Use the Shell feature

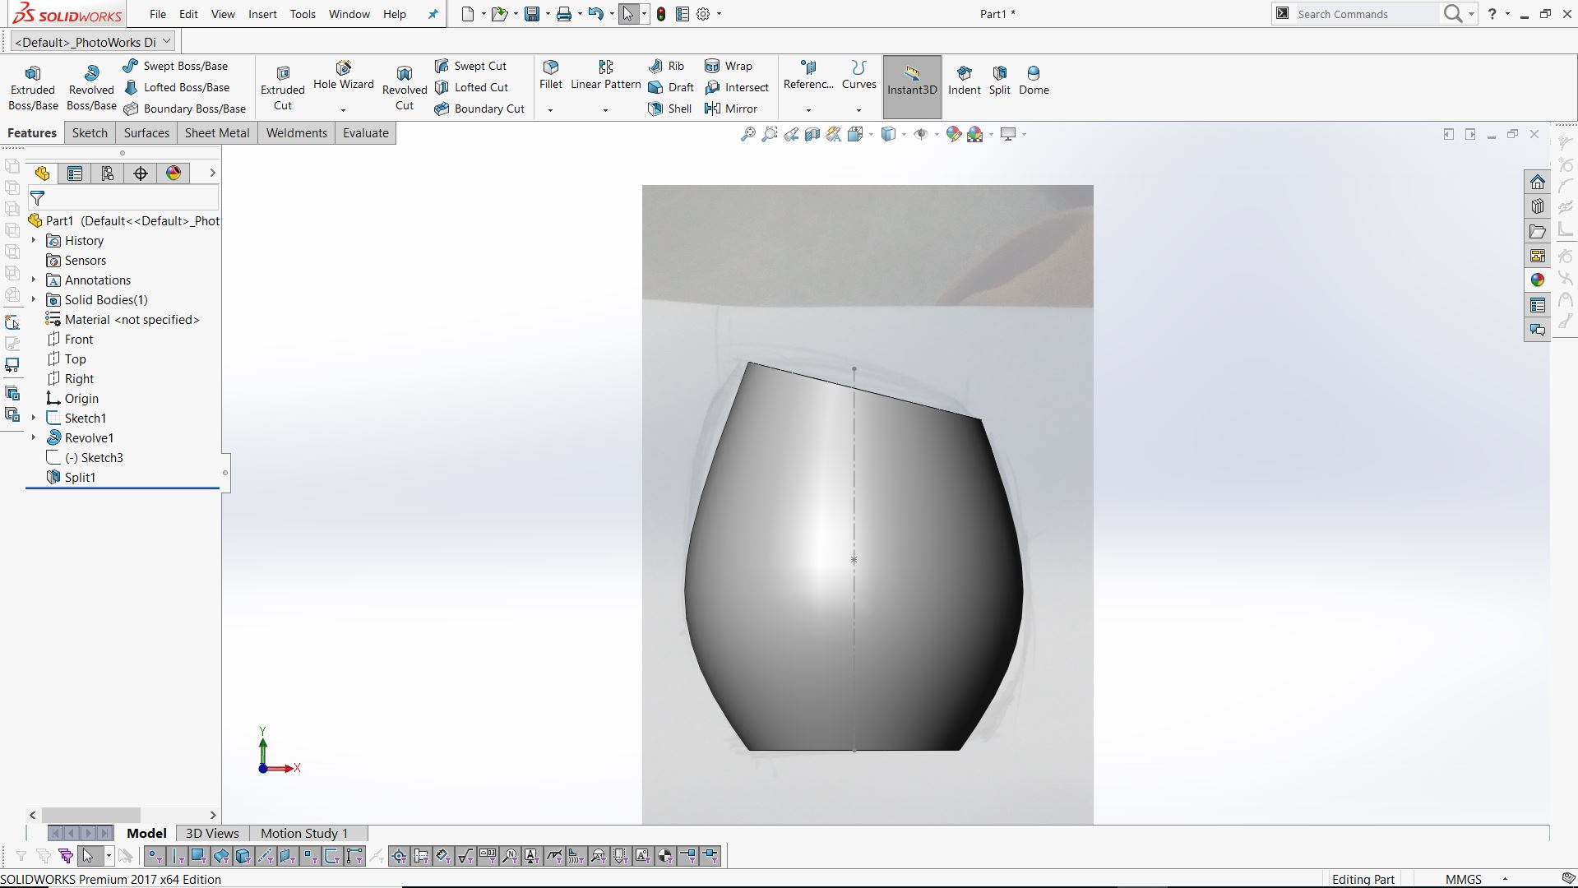tap(670, 109)
